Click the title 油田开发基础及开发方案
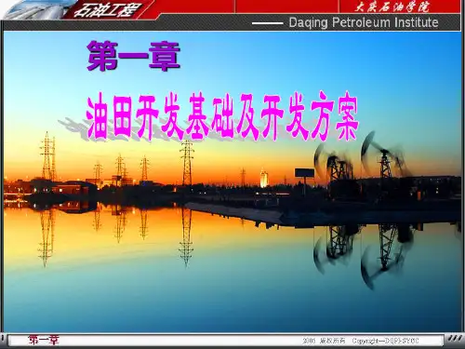 pos(222,115)
